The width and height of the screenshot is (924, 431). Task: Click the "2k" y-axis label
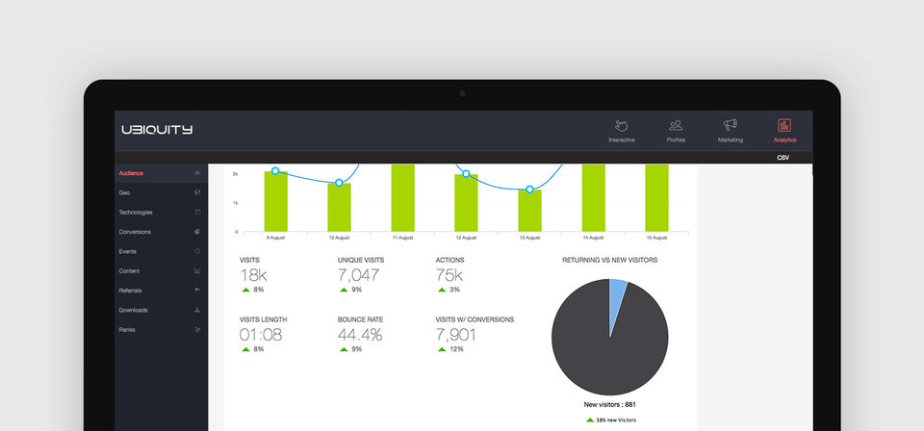point(235,174)
